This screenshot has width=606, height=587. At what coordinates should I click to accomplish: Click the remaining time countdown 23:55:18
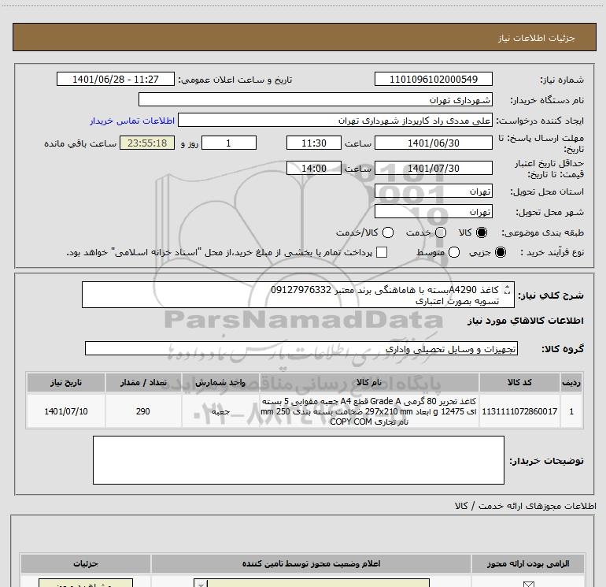[147, 143]
